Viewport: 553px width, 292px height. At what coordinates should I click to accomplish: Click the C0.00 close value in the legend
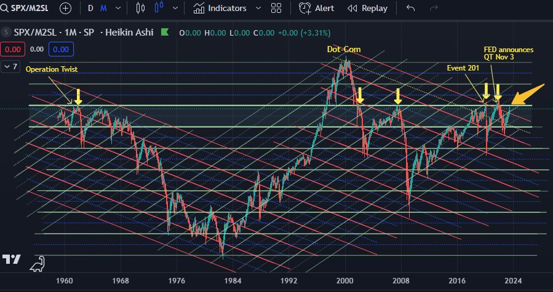[264, 33]
